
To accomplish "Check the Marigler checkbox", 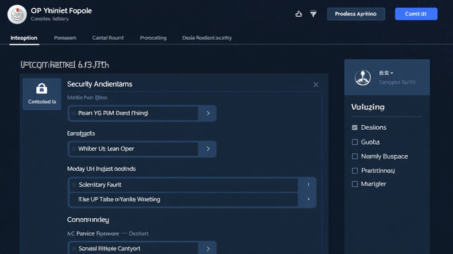I will pyautogui.click(x=354, y=183).
